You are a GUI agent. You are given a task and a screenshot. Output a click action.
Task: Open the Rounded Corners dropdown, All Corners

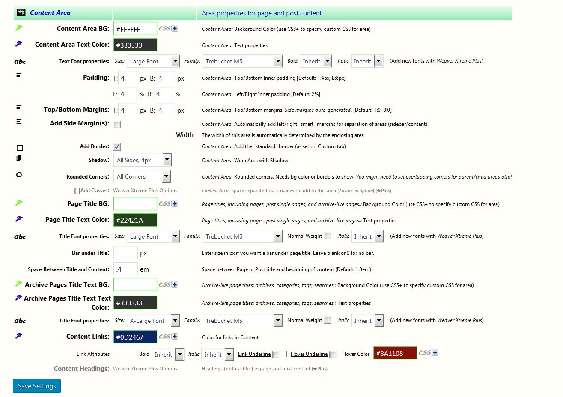(142, 176)
